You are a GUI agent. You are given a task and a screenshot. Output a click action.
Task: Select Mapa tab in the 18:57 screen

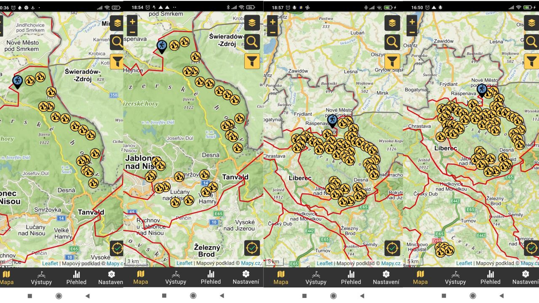coord(280,278)
